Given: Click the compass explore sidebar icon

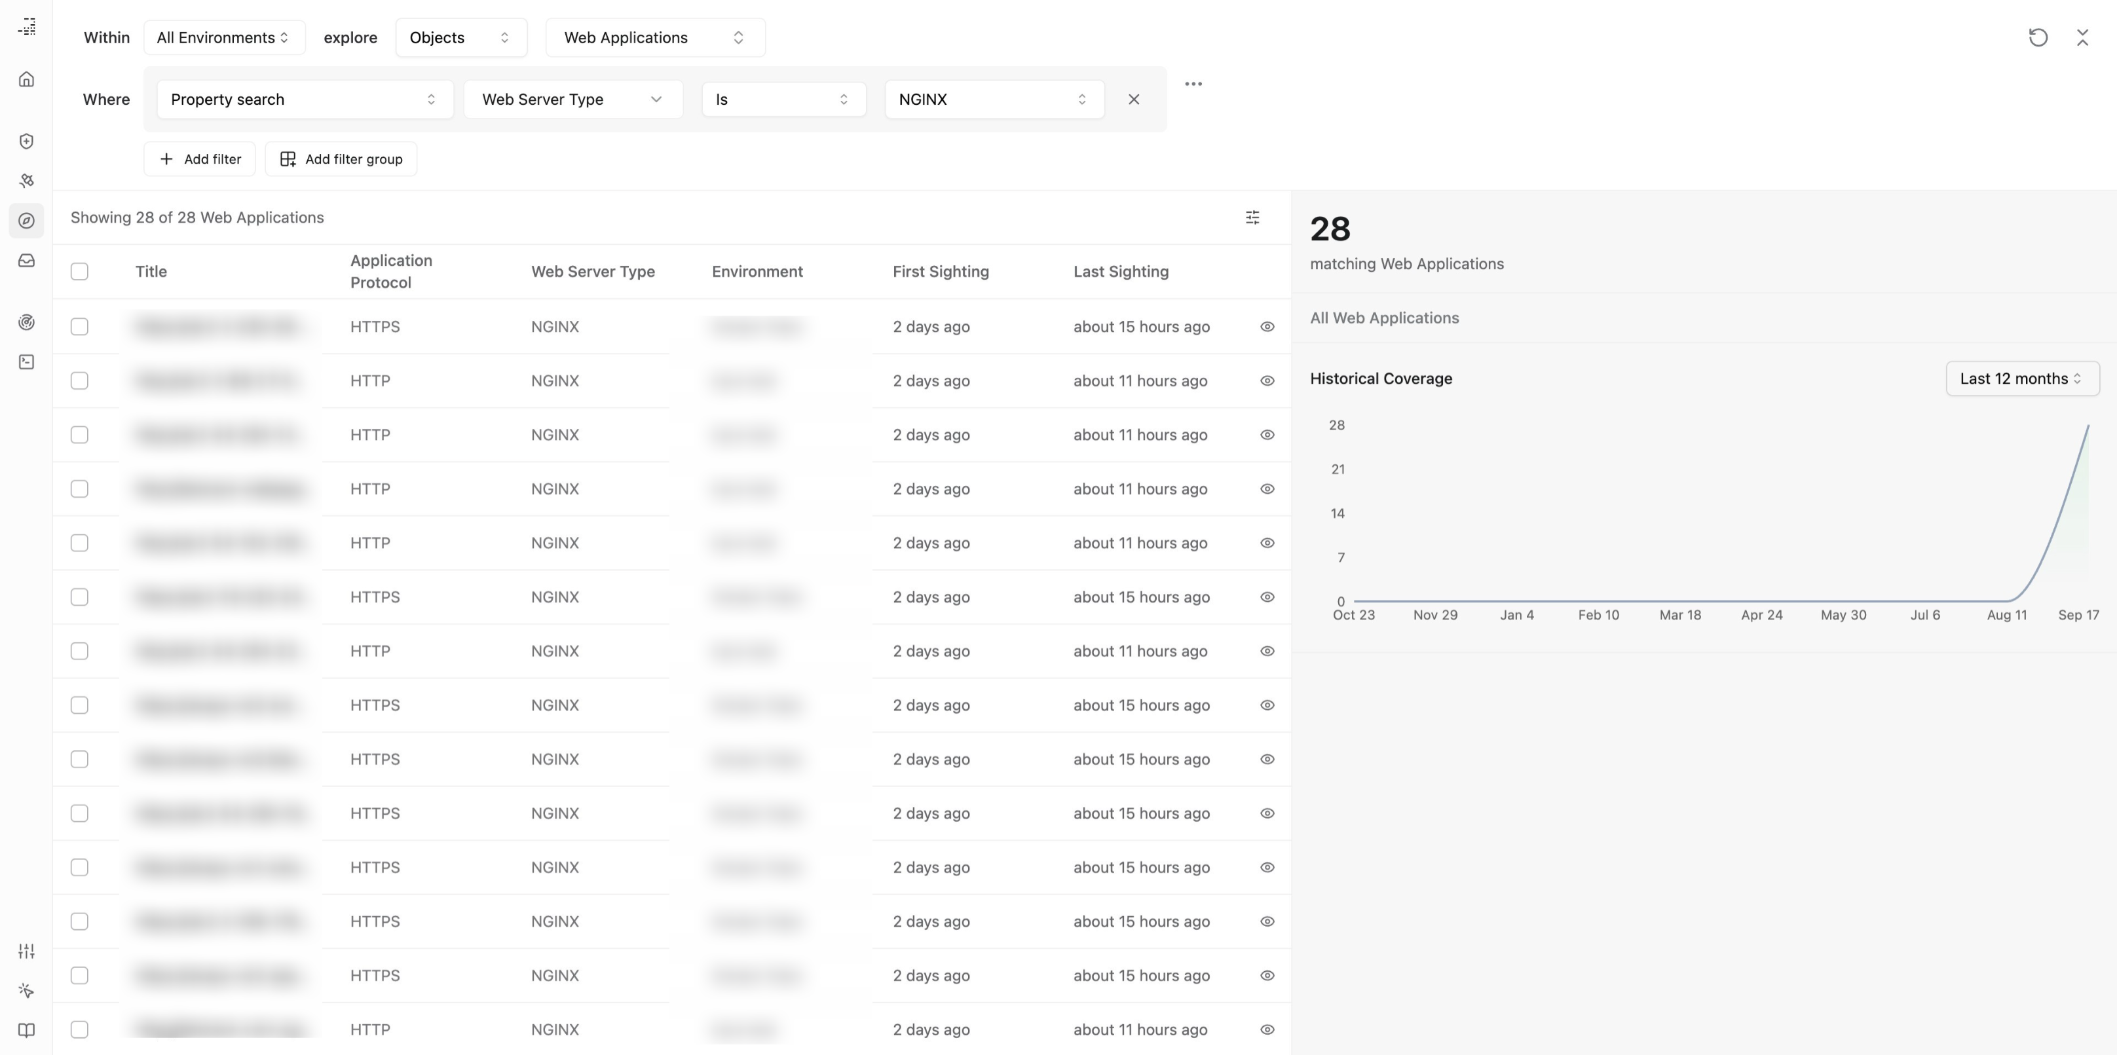Looking at the screenshot, I should 26,221.
